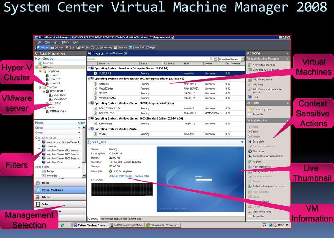Open the Diagram view toolbar icon
Viewport: 334px width, 238px height.
[x=120, y=47]
